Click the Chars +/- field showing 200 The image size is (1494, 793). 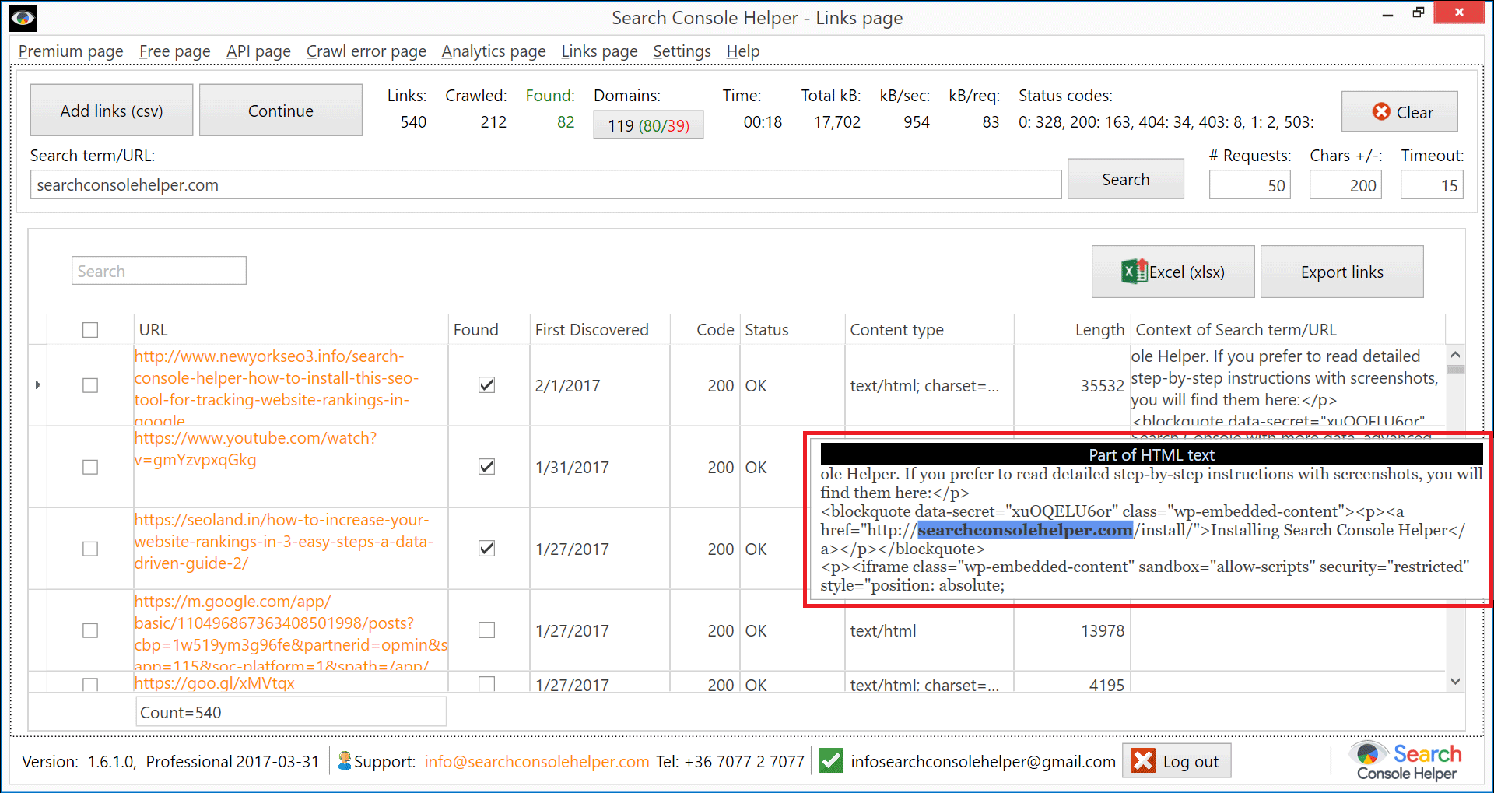[x=1345, y=185]
